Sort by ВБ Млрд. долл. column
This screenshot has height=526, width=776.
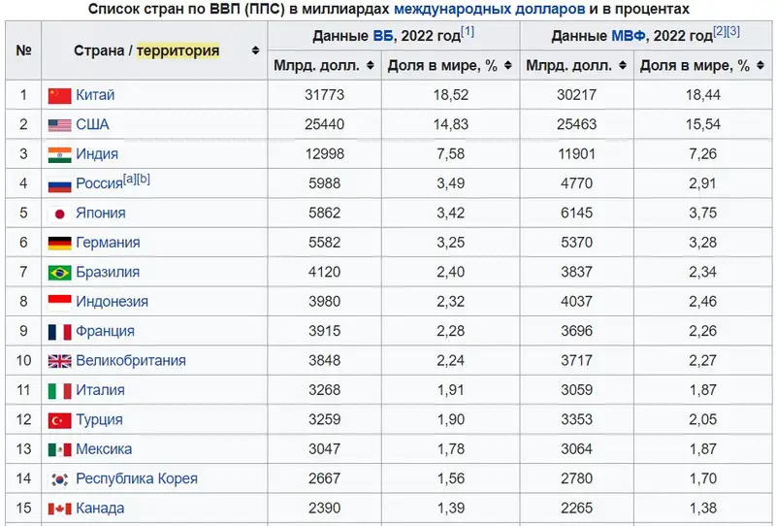click(370, 66)
